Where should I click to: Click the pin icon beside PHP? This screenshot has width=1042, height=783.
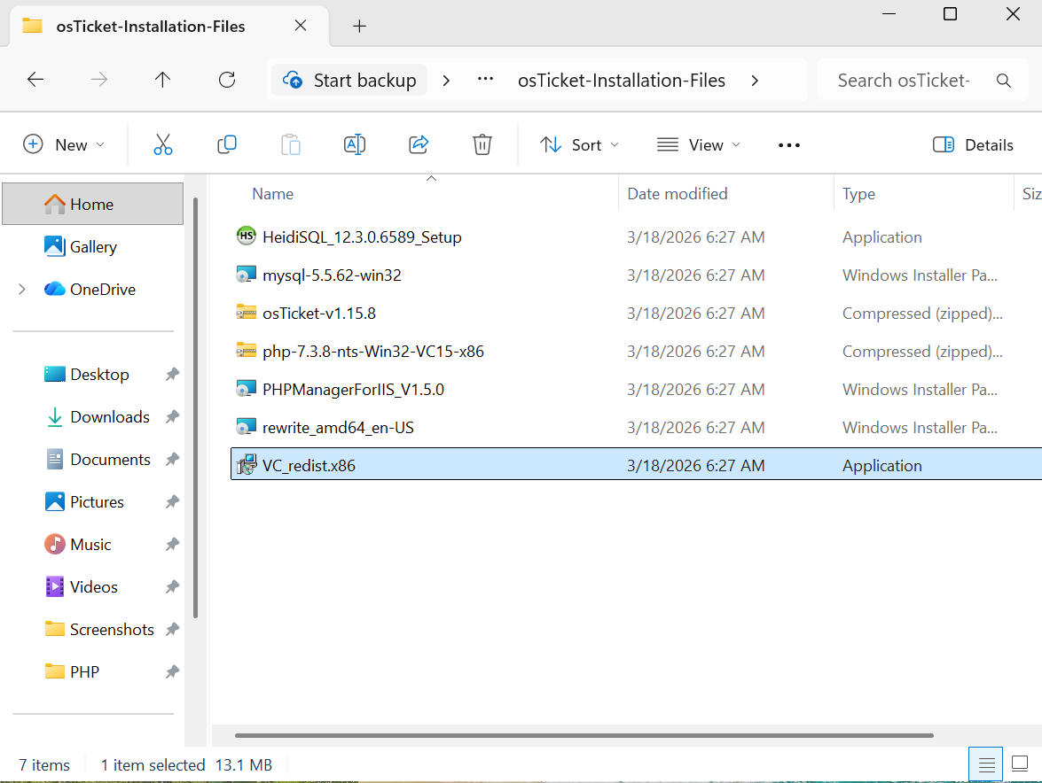click(172, 671)
